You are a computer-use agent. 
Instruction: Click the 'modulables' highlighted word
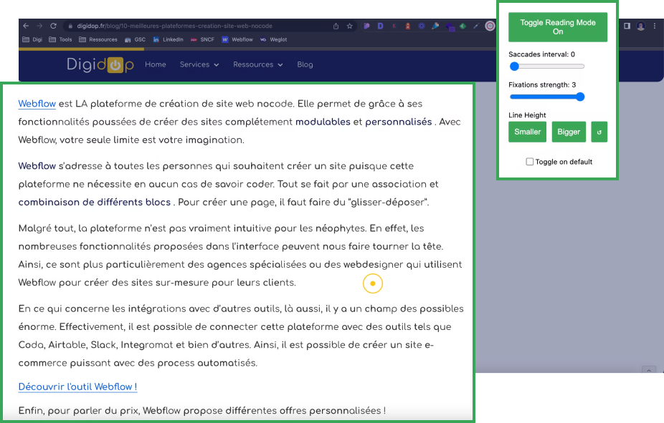tap(323, 122)
